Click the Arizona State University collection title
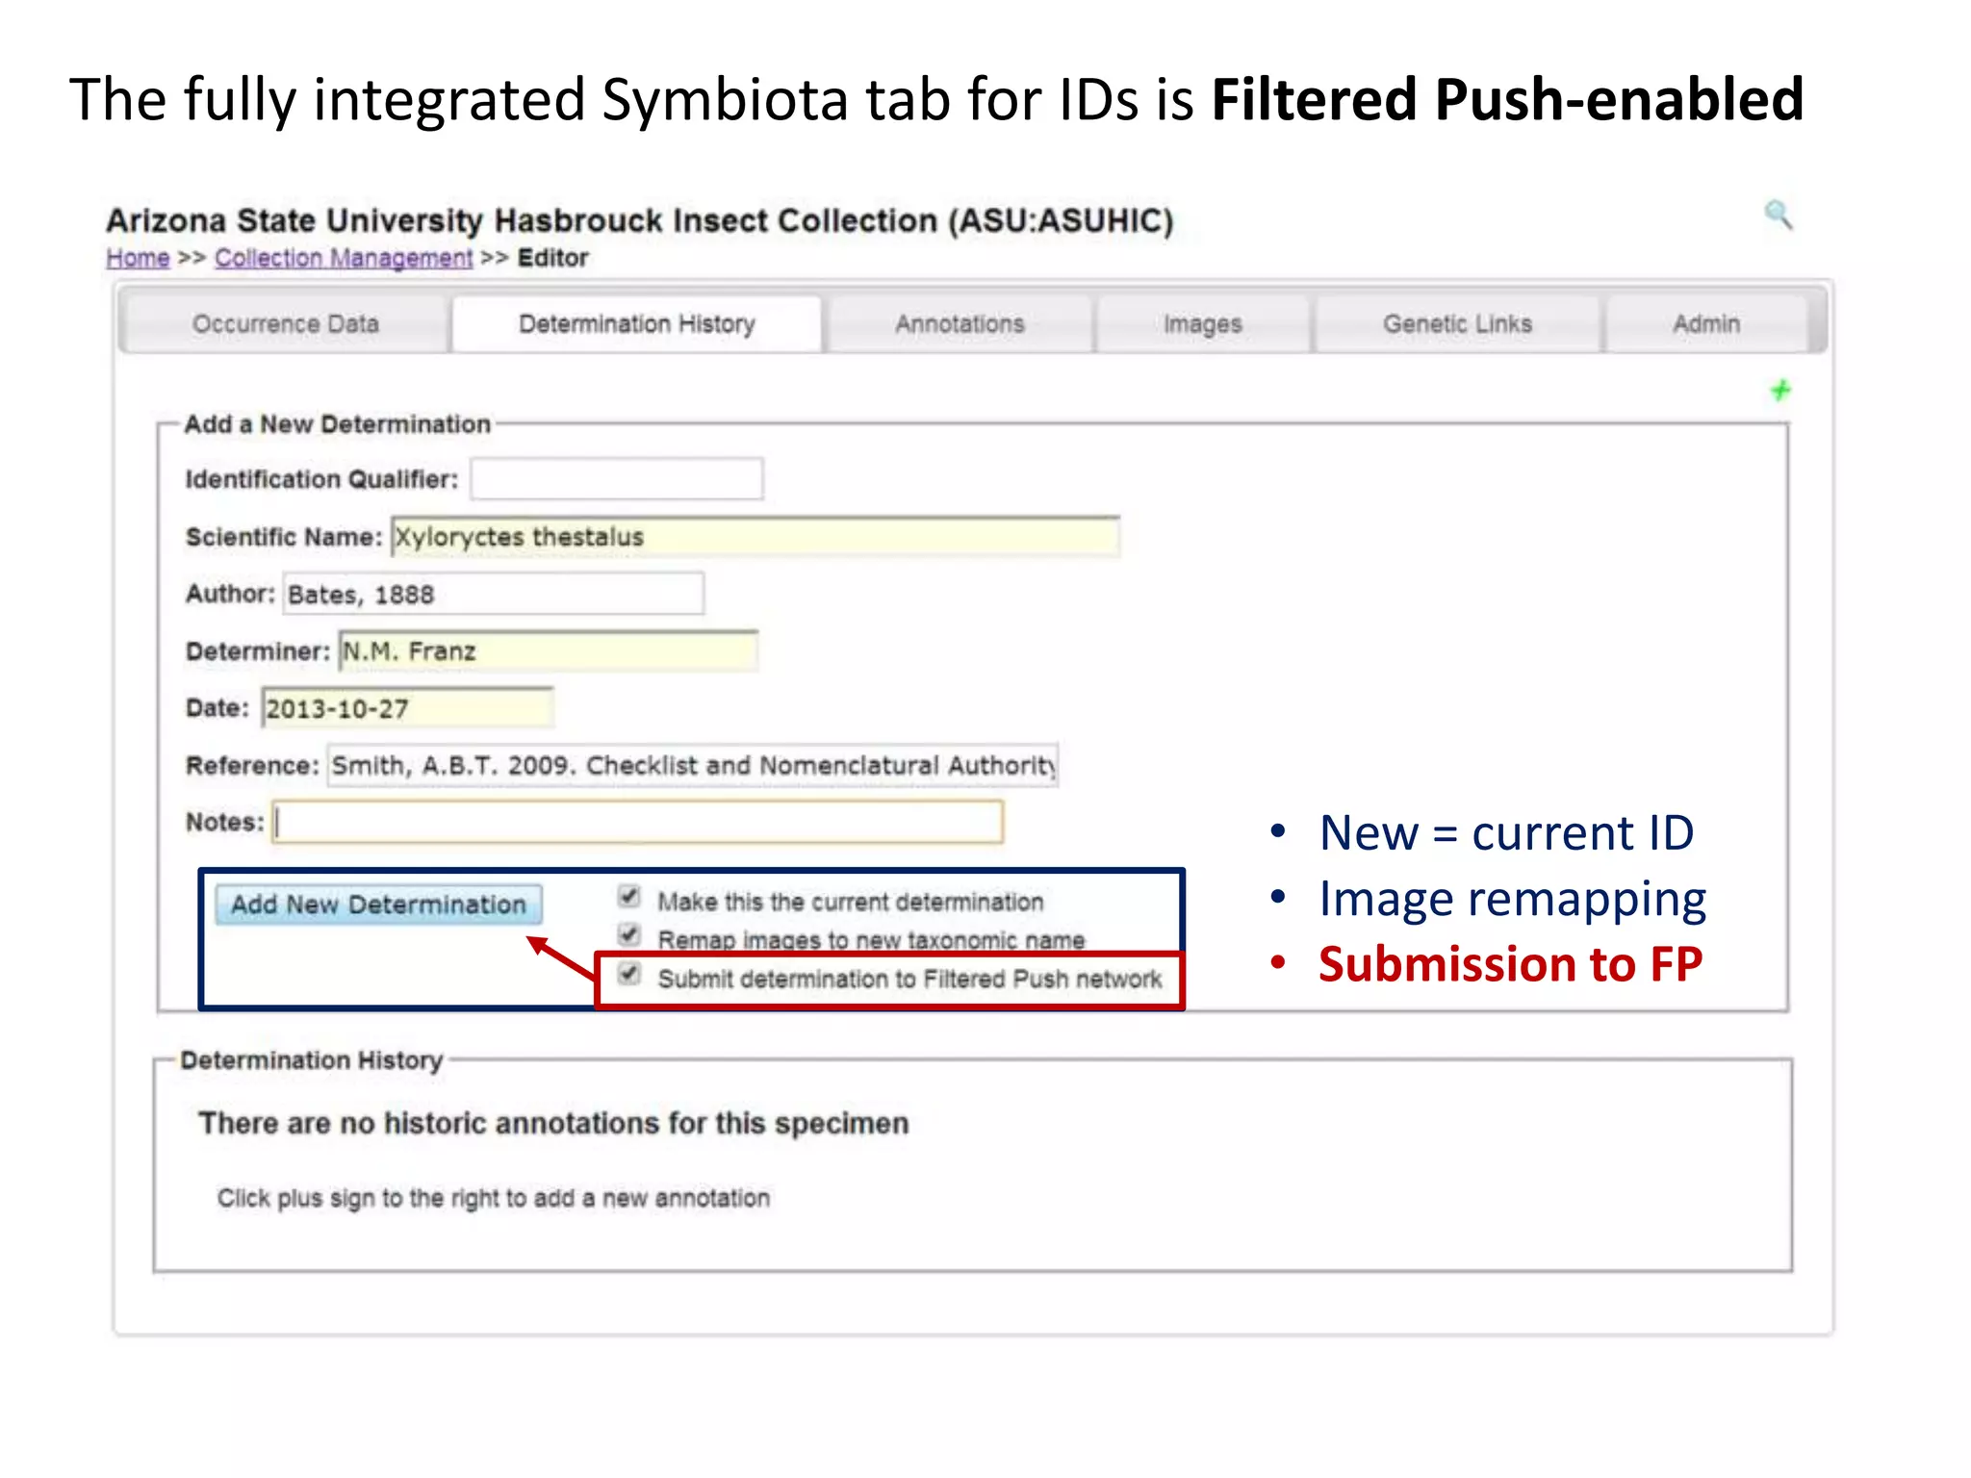The width and height of the screenshot is (1971, 1478). pyautogui.click(x=640, y=220)
